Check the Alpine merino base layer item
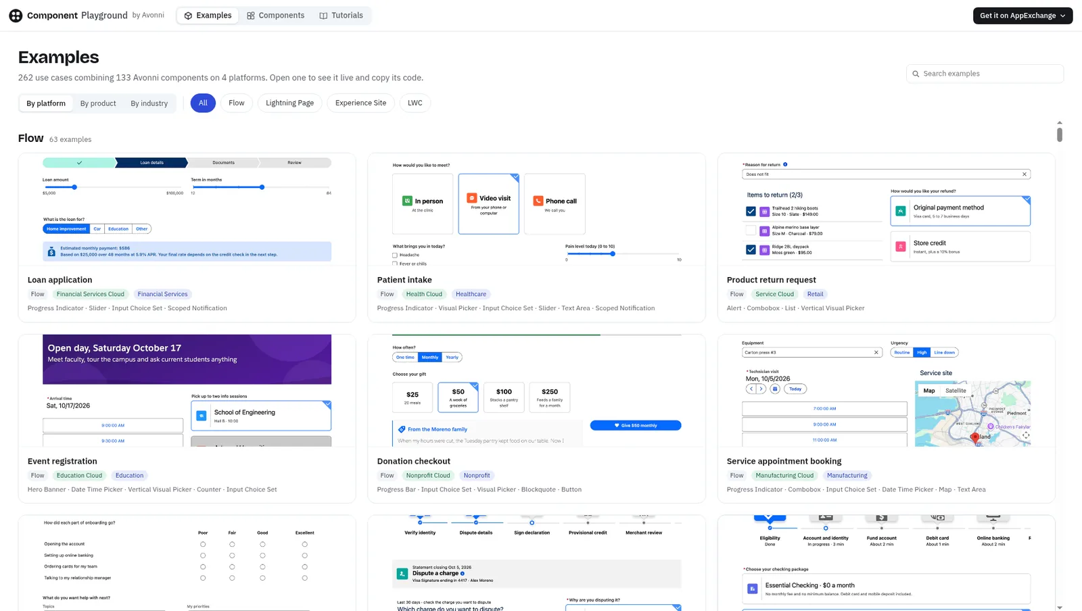The width and height of the screenshot is (1082, 611). (x=751, y=230)
